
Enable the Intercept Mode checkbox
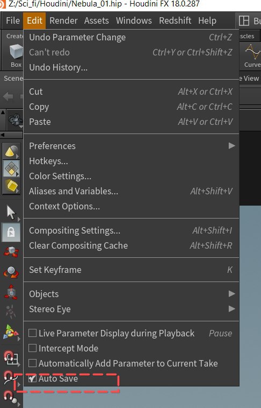coord(32,348)
